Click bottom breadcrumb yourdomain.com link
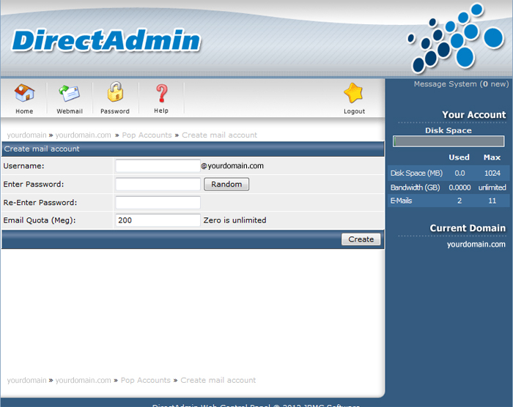 click(x=83, y=380)
